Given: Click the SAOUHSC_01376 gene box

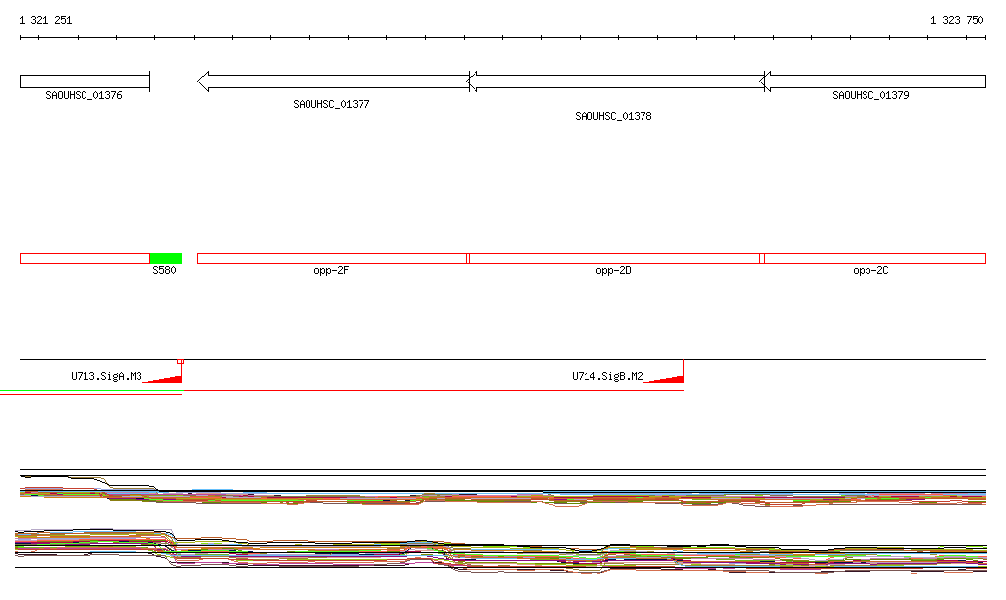Looking at the screenshot, I should [x=84, y=82].
